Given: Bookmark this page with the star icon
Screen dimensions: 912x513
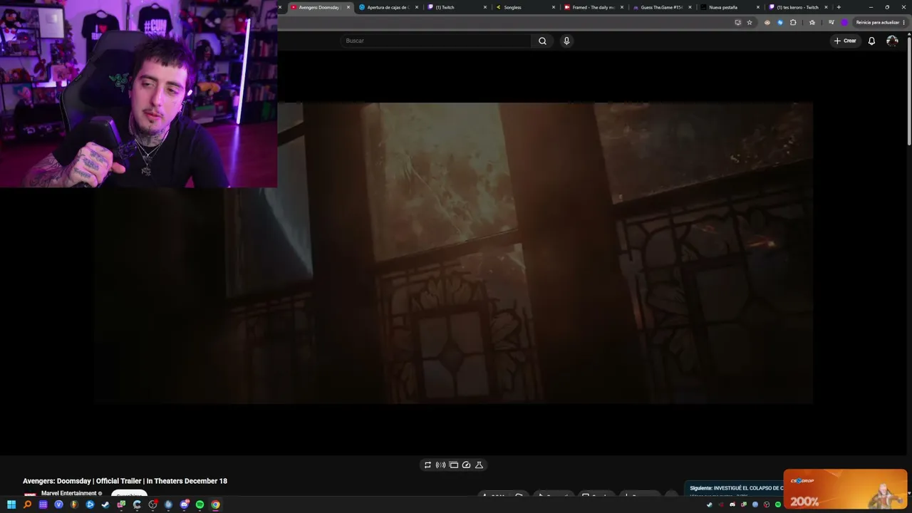Looking at the screenshot, I should [x=750, y=22].
